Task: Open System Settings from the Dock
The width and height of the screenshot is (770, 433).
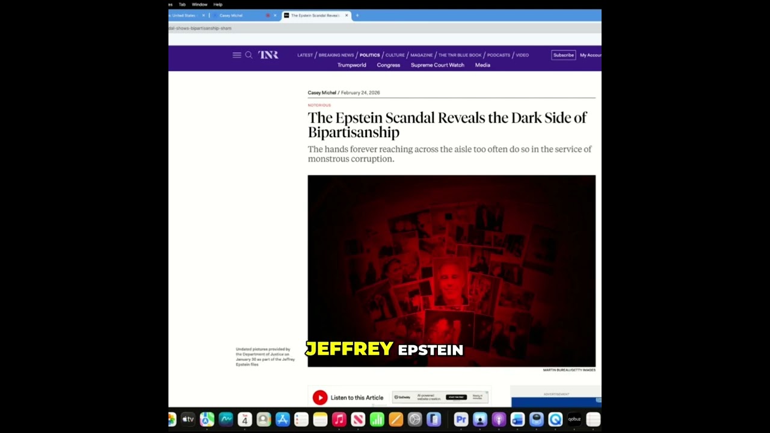Action: coord(414,419)
